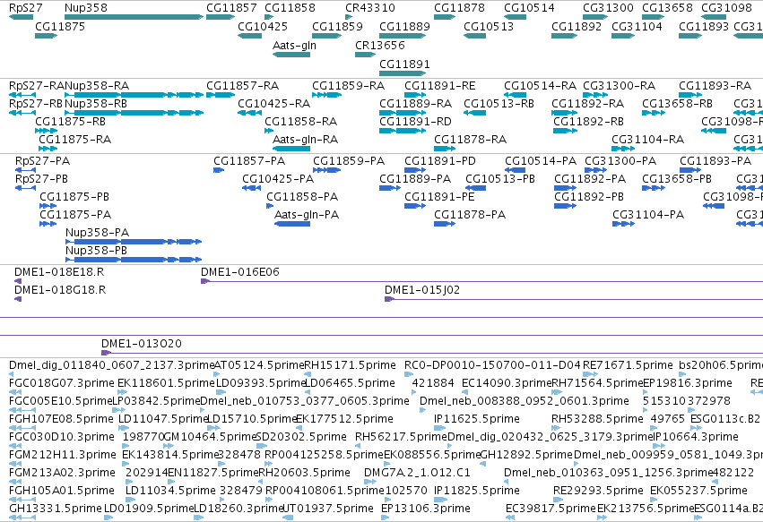
Task: Click the CG11857 gene label
Action: pyautogui.click(x=231, y=8)
